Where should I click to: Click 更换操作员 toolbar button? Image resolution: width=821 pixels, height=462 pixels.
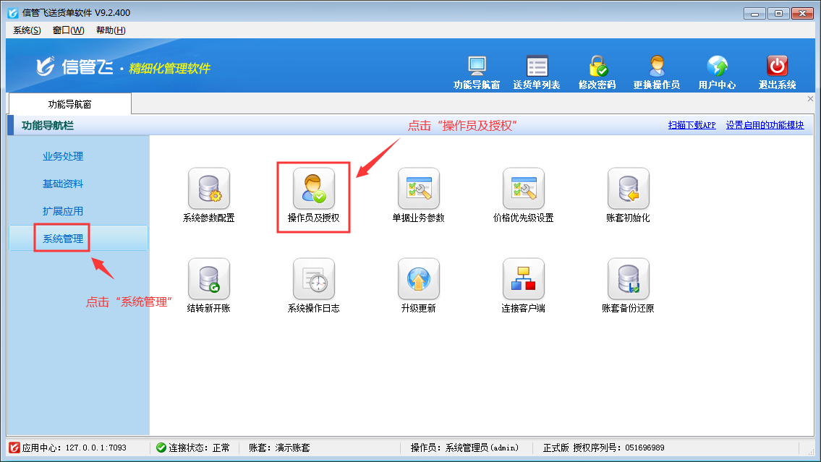(656, 72)
